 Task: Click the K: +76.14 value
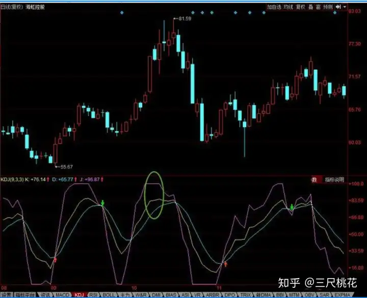pyautogui.click(x=36, y=179)
